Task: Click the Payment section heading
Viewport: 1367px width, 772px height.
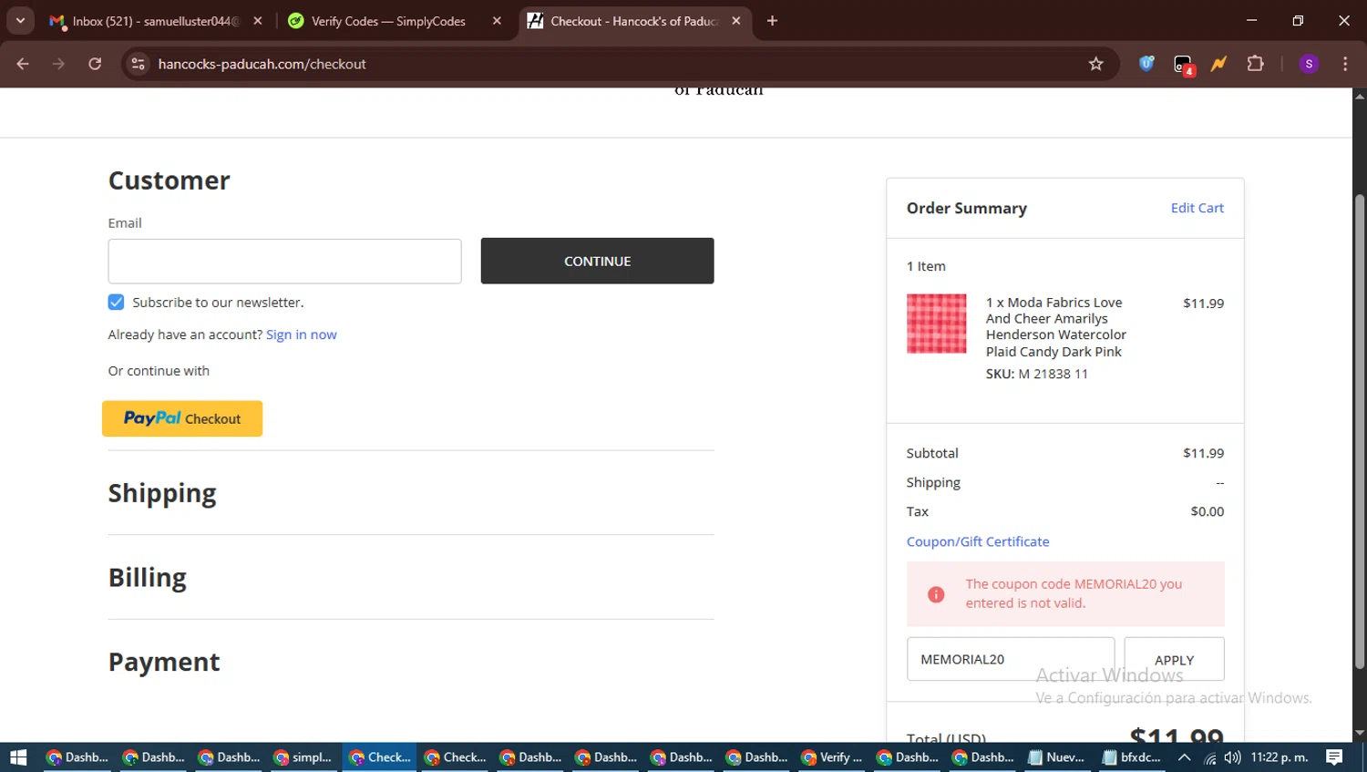Action: pyautogui.click(x=164, y=662)
